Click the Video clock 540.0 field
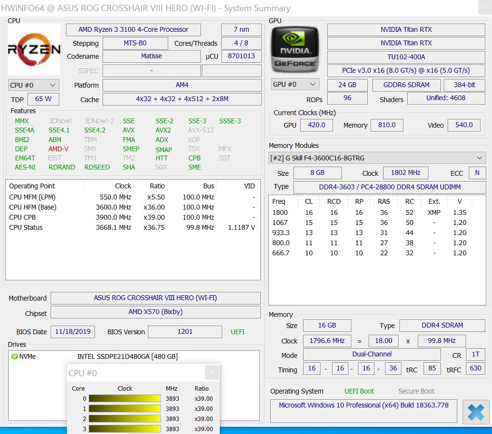Screen dimensions: 492x434 pyautogui.click(x=464, y=125)
